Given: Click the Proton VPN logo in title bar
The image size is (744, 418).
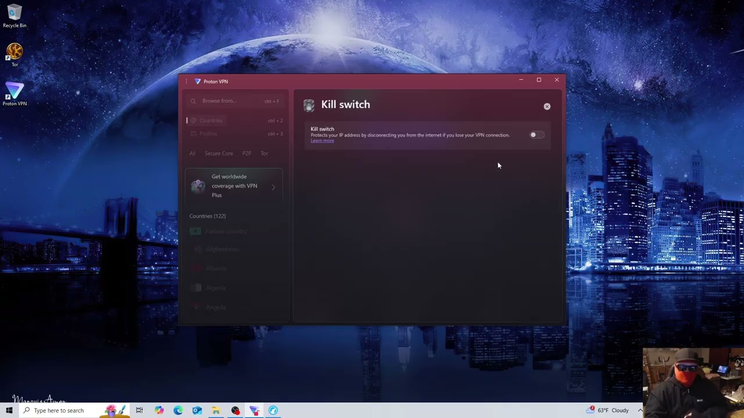Looking at the screenshot, I should 198,81.
